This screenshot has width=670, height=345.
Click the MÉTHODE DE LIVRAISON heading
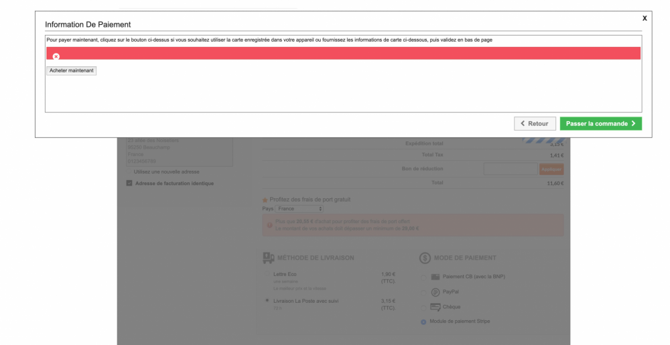[x=316, y=258]
